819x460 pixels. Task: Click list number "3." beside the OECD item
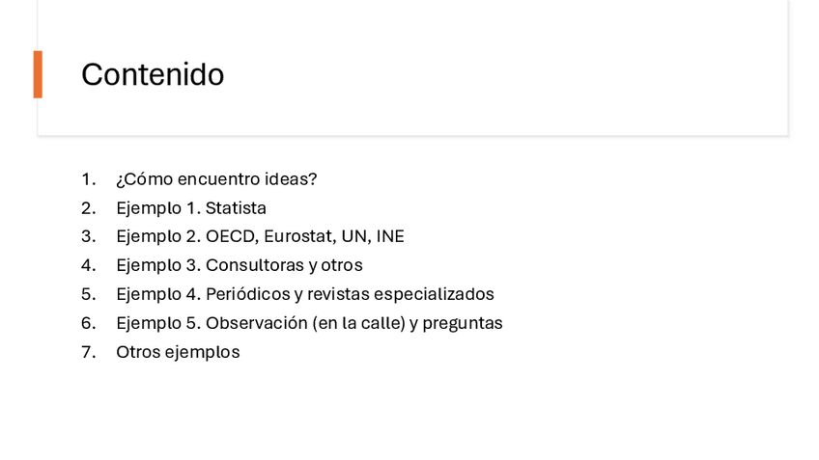[89, 236]
